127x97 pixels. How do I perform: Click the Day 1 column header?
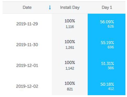click(x=107, y=8)
